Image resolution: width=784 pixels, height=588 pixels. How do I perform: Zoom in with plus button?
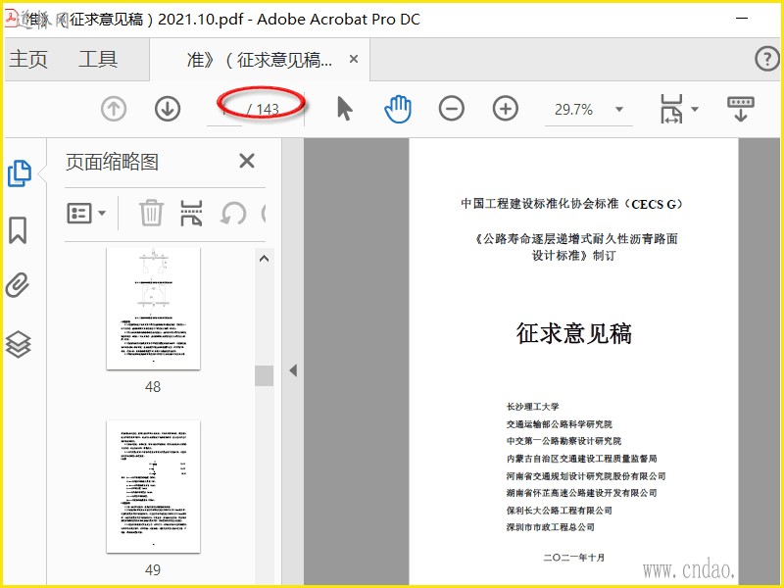506,109
